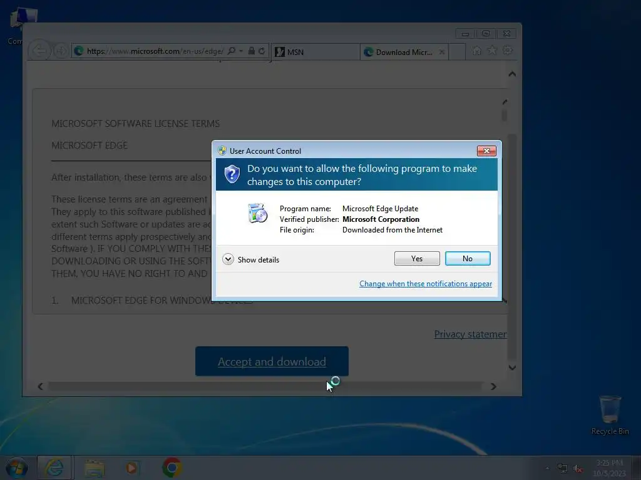641x480 pixels.
Task: Click the small shield icon in UAC title bar
Action: (x=222, y=151)
